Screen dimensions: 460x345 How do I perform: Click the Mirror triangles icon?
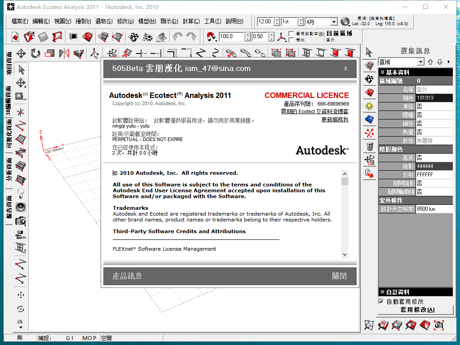tap(64, 53)
